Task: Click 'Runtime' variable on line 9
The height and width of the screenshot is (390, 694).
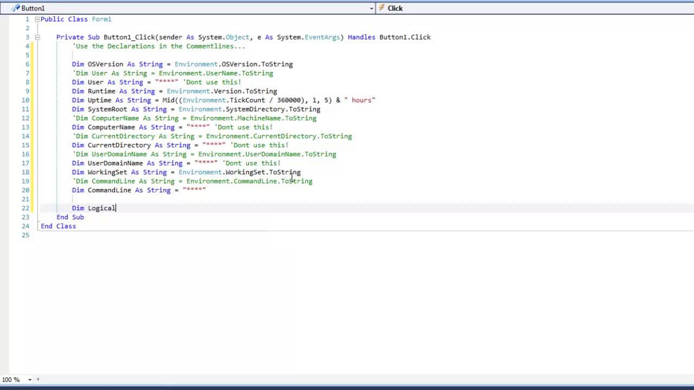Action: (101, 91)
